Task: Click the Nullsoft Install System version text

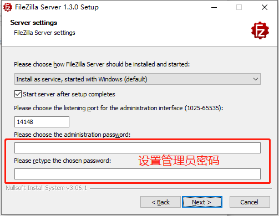Action: coord(46,188)
